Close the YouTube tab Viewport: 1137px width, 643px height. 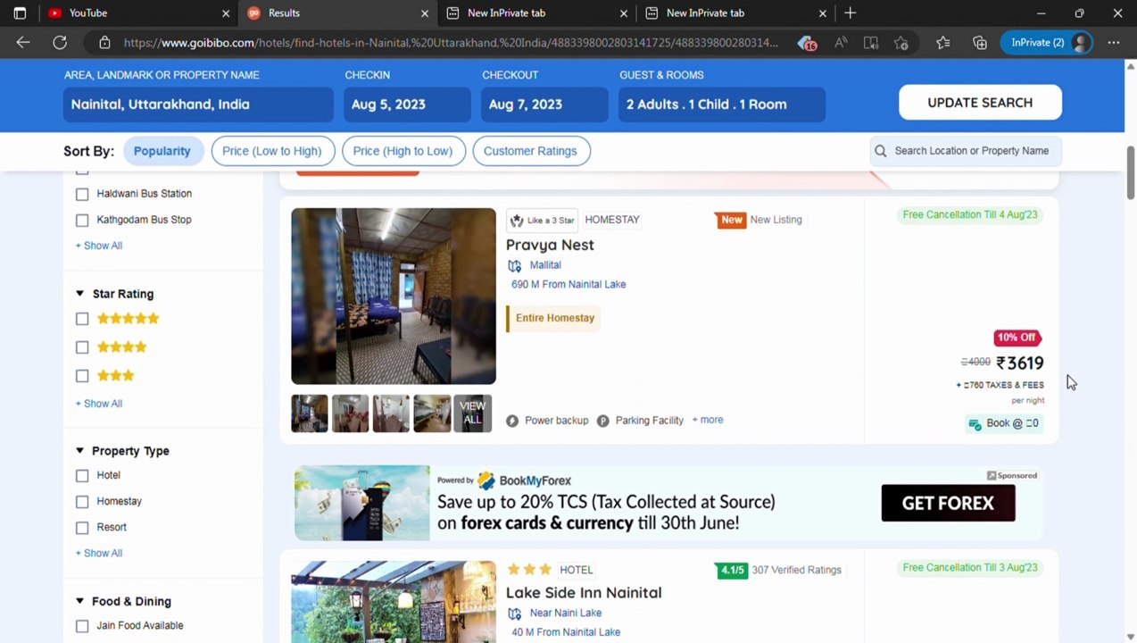click(225, 13)
